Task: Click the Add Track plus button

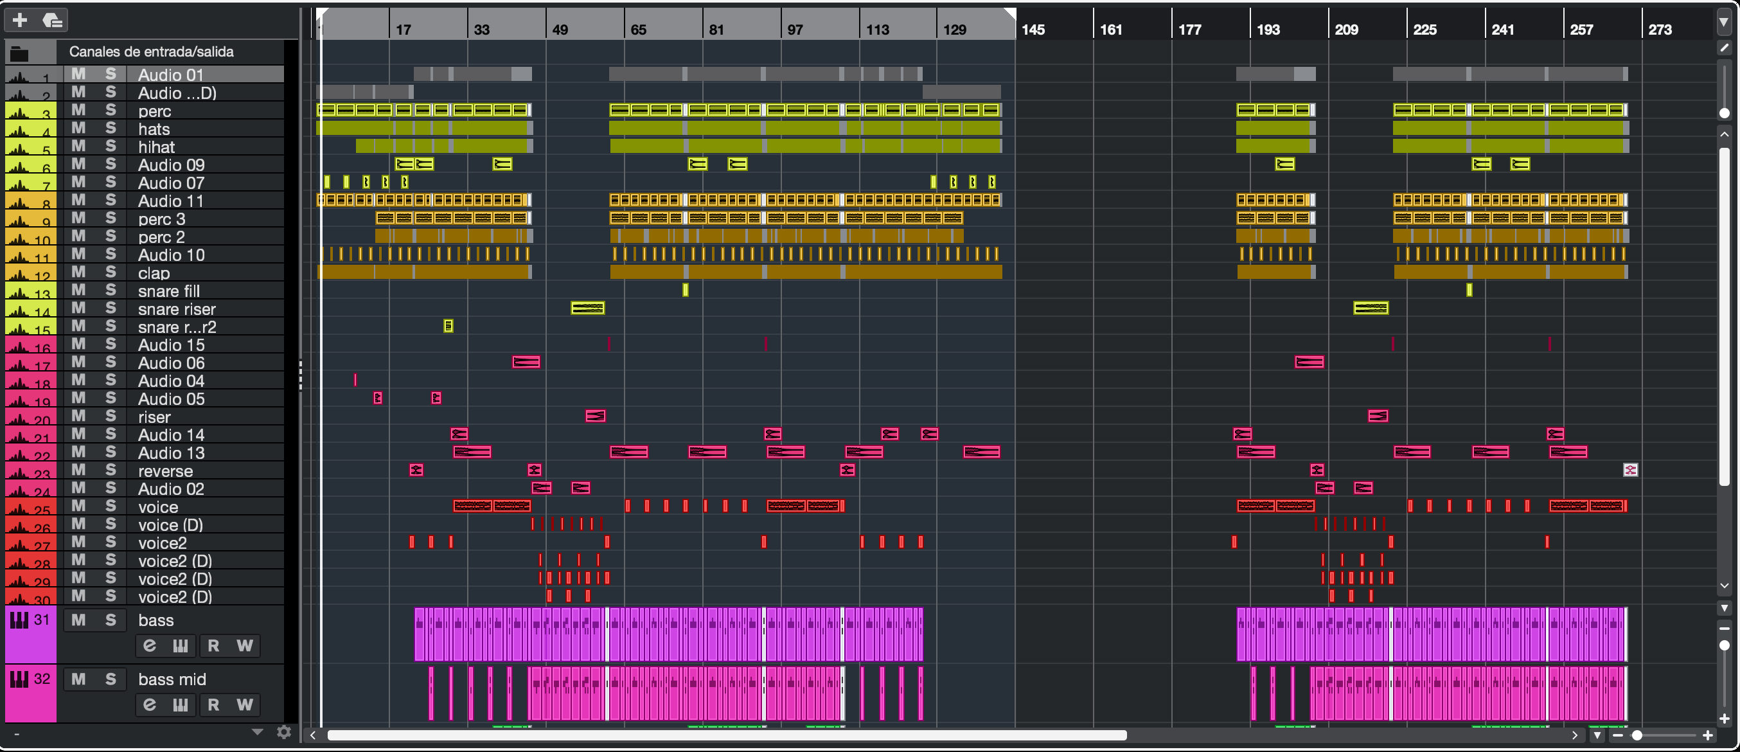Action: pos(19,21)
